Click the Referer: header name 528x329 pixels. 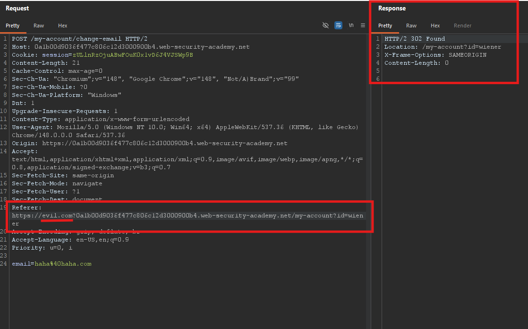click(x=26, y=208)
